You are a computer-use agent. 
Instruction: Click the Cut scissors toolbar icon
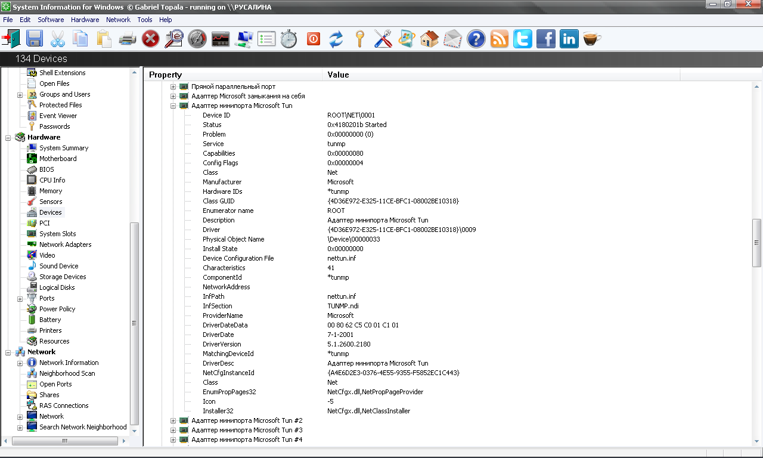pyautogui.click(x=57, y=39)
